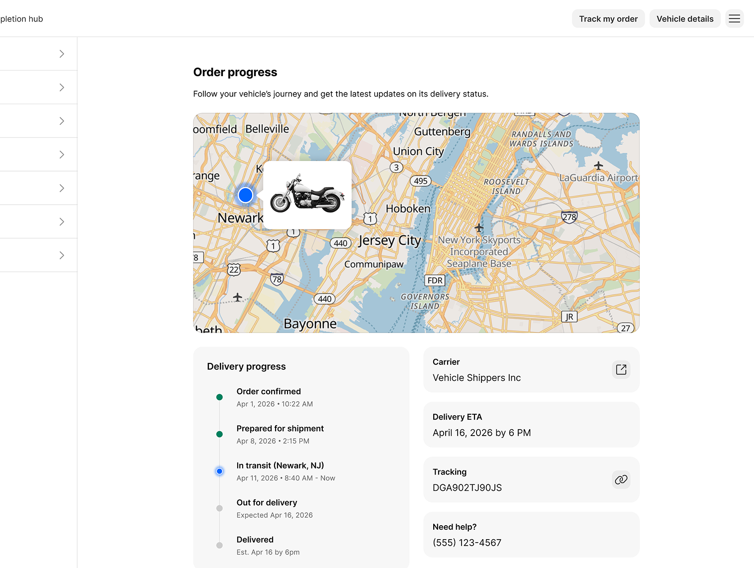Select the Delivery progress panel heading
The image size is (754, 568).
pos(246,366)
